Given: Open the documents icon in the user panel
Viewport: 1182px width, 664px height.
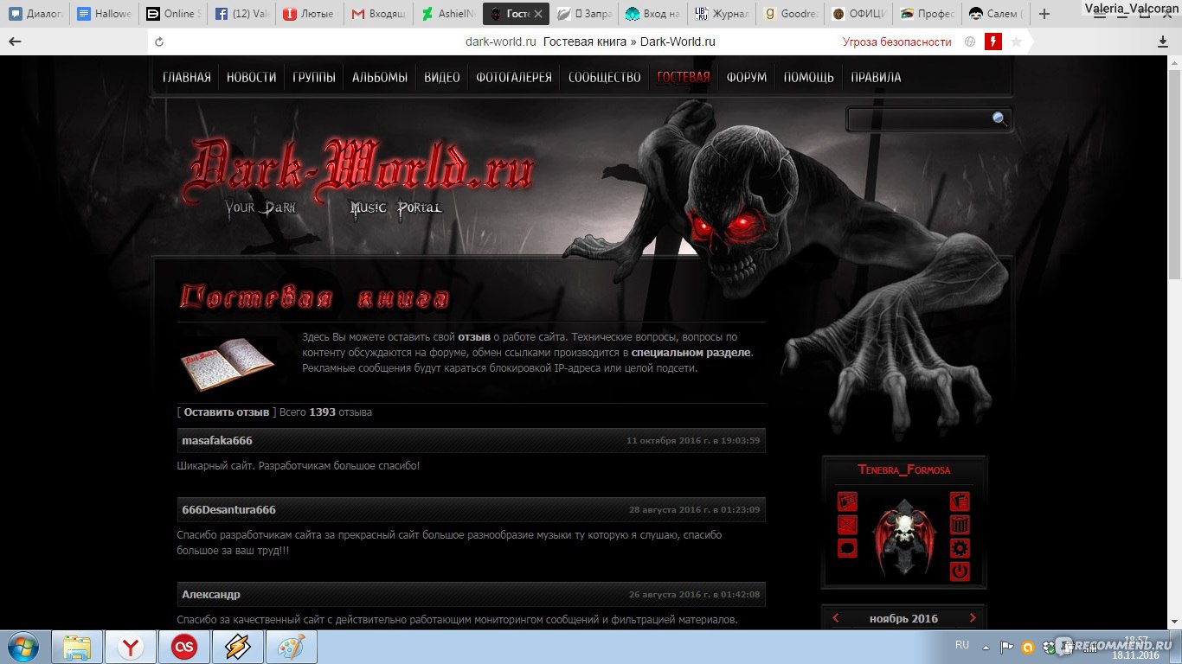Looking at the screenshot, I should coord(960,501).
